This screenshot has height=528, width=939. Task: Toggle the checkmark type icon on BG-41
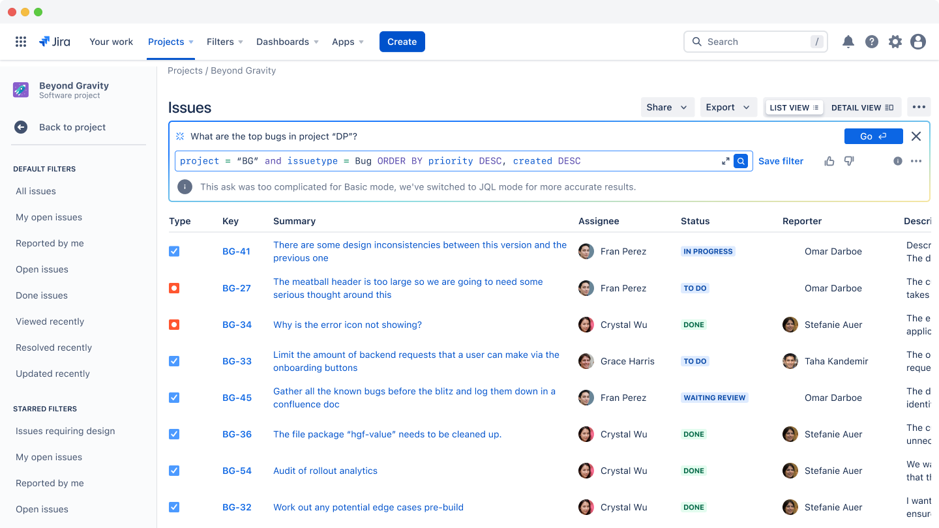click(x=174, y=251)
